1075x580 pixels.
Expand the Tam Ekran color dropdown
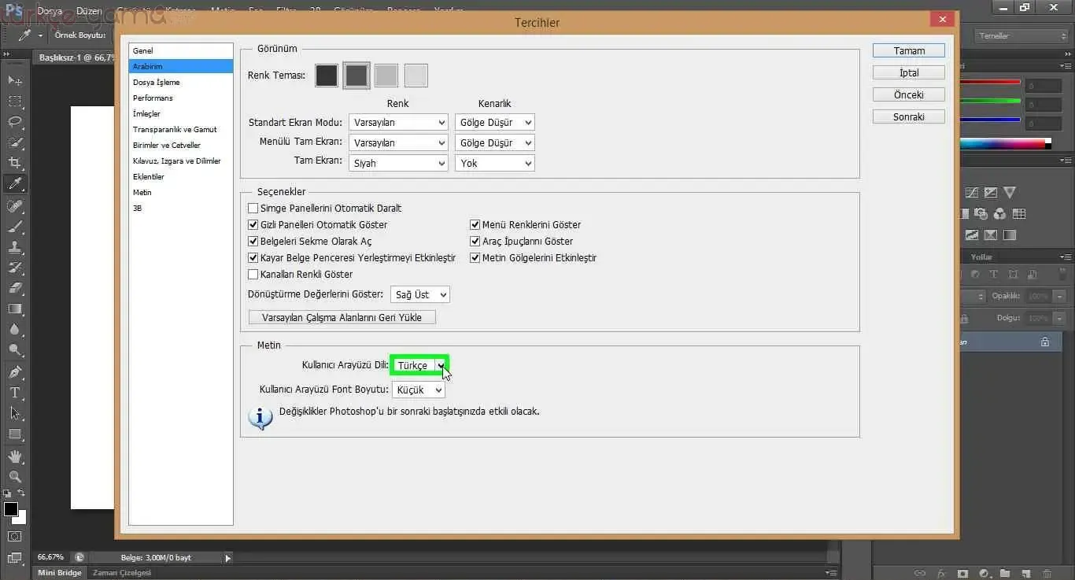pos(399,164)
